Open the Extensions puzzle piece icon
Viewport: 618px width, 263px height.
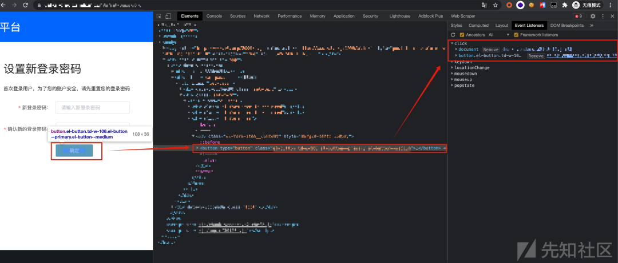[x=564, y=5]
